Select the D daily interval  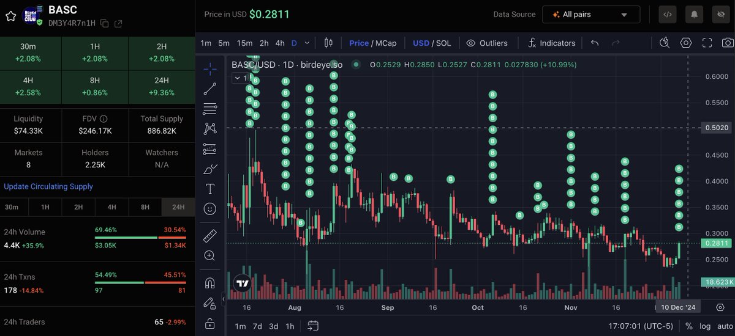point(294,43)
